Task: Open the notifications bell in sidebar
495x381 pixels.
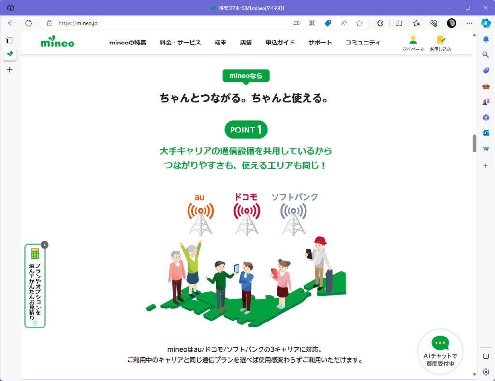Action: pyautogui.click(x=486, y=39)
